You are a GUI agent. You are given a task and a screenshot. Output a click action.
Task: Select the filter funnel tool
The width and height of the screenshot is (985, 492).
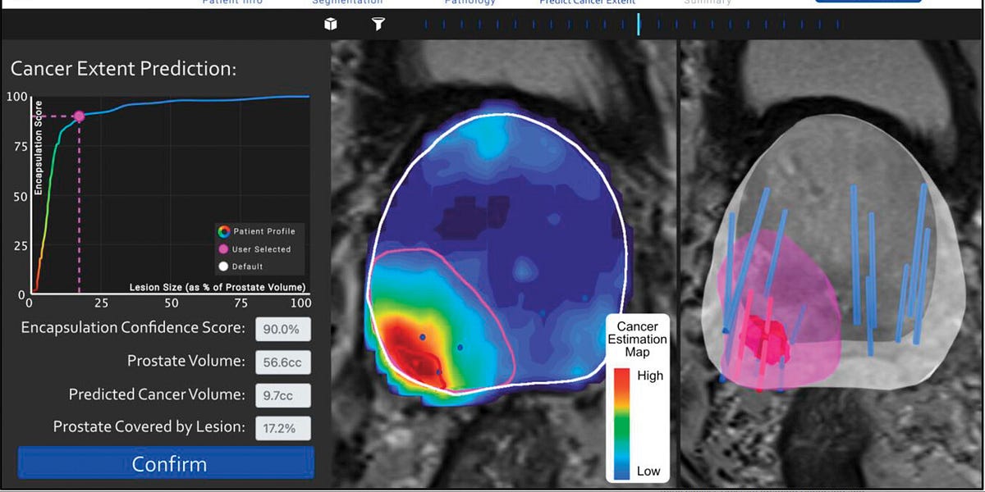tap(378, 25)
